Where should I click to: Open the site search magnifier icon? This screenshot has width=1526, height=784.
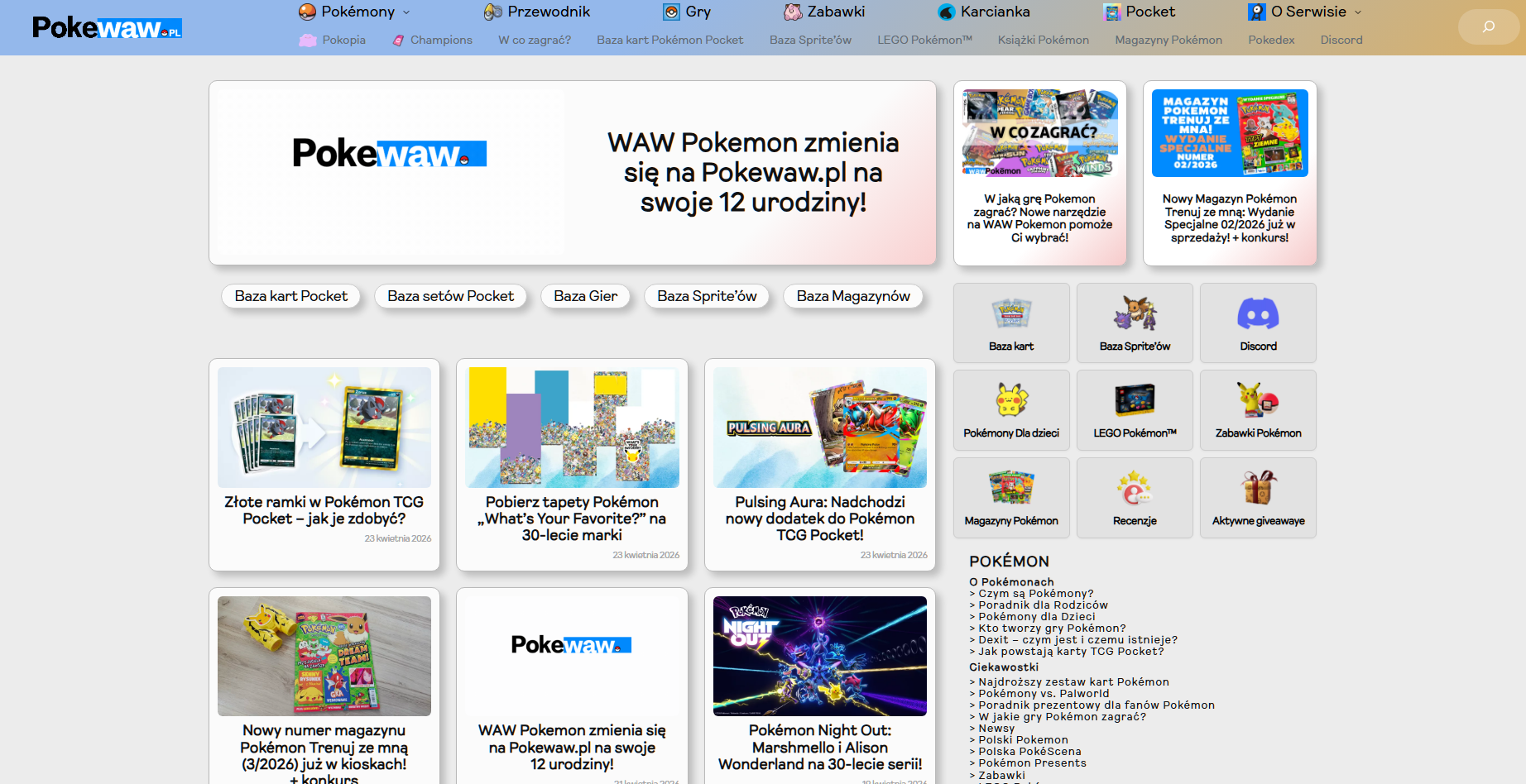pos(1488,26)
